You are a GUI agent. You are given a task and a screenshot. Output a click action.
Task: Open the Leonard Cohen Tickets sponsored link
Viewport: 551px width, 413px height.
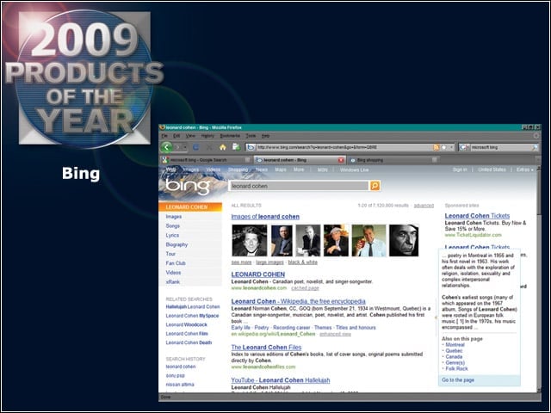(x=477, y=216)
